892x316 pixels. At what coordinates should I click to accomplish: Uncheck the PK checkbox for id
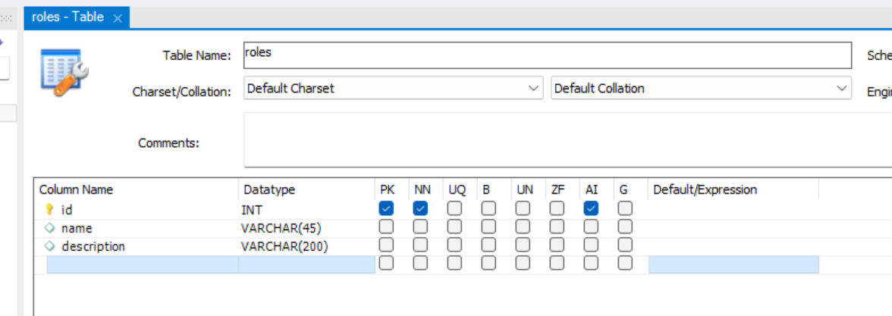(386, 208)
